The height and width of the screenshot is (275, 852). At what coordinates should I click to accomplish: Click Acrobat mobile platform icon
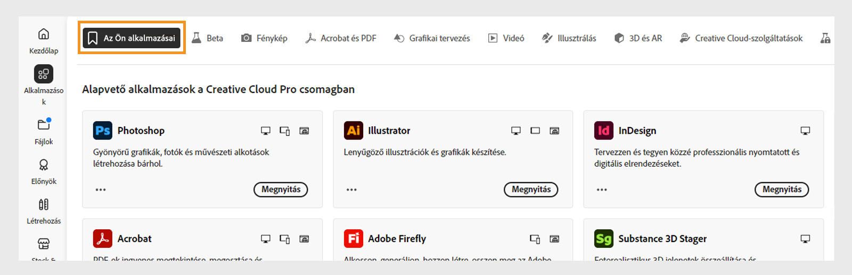[285, 239]
